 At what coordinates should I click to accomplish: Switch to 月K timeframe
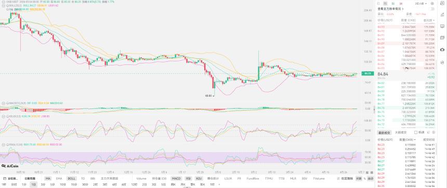[183, 184]
